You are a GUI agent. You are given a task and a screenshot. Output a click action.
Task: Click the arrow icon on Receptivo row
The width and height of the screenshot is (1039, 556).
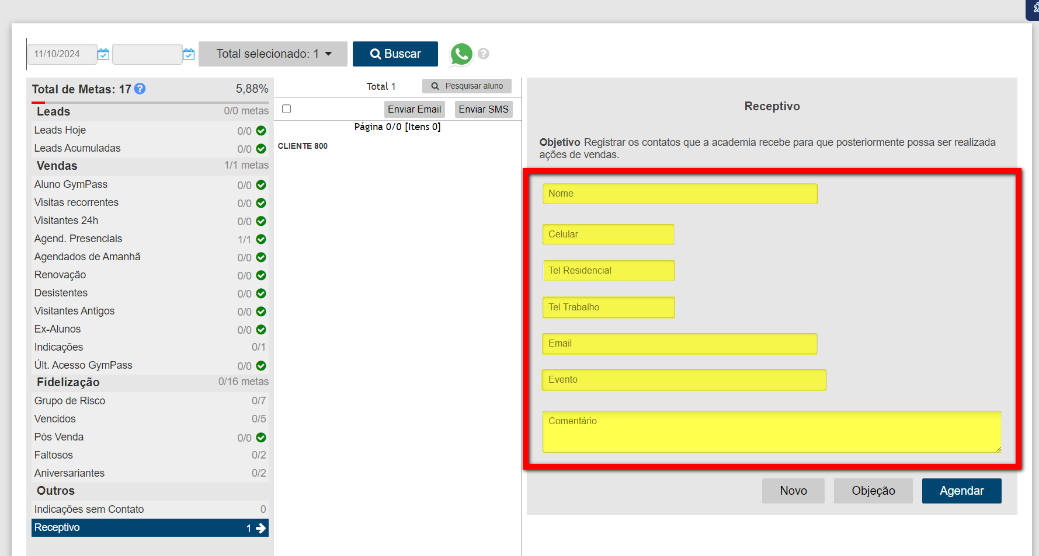point(260,528)
